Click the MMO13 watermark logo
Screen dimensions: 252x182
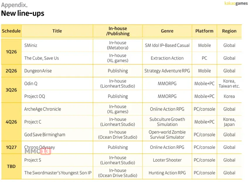(38, 151)
